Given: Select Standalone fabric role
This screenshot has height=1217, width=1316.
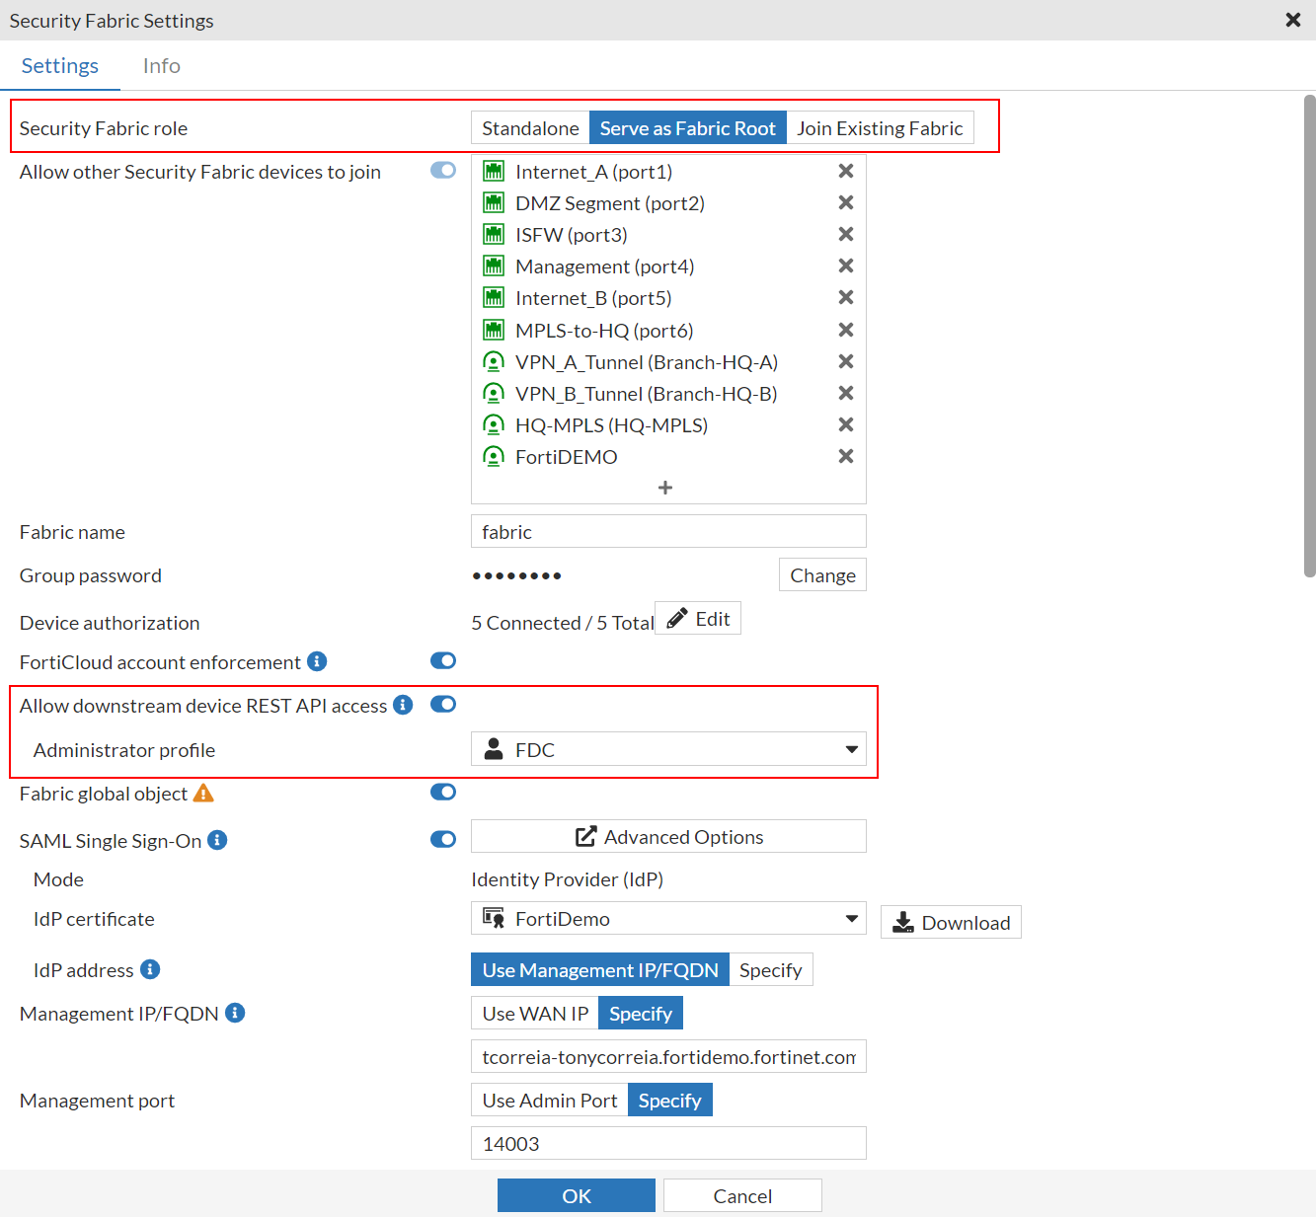Looking at the screenshot, I should coord(530,128).
